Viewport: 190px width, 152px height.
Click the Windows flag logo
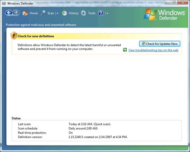pyautogui.click(x=150, y=14)
